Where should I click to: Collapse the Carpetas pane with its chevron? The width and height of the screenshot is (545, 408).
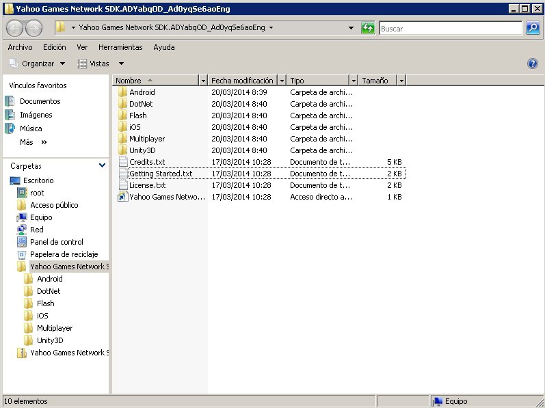click(102, 165)
